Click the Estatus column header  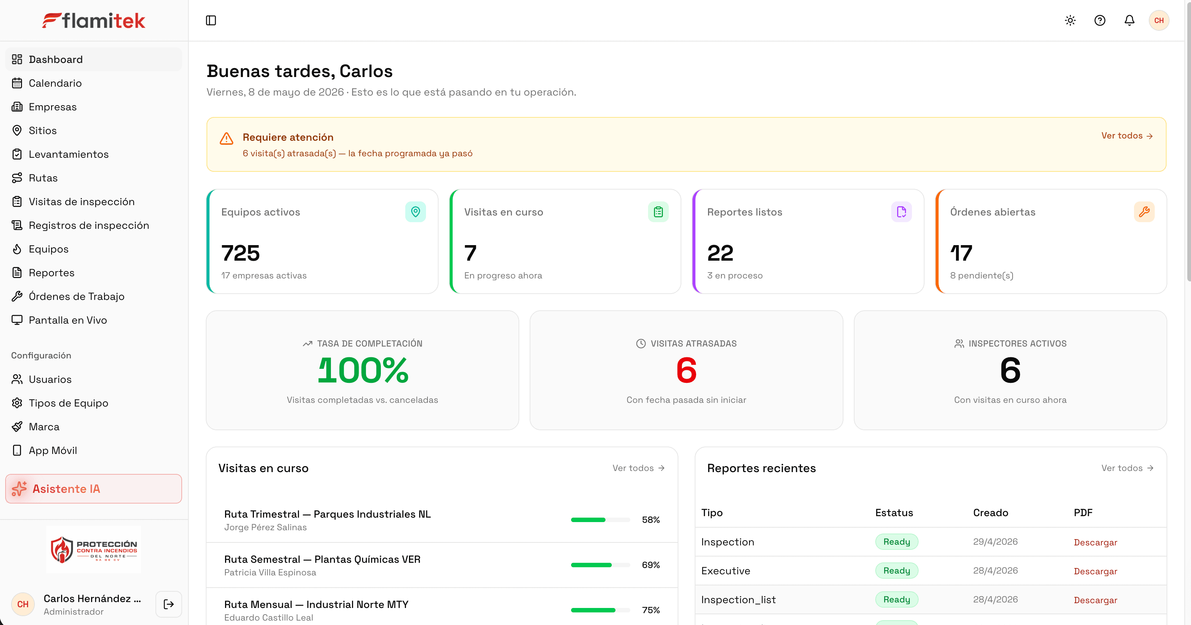894,512
